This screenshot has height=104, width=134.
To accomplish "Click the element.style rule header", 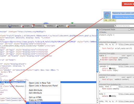I will 107,35.
